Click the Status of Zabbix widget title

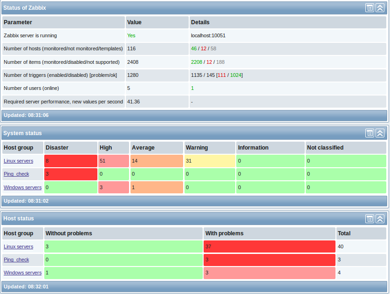25,8
